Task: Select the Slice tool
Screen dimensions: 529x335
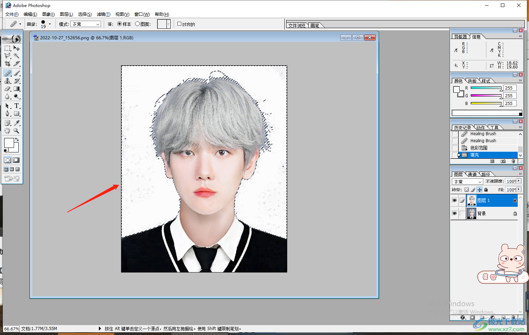Action: point(17,64)
